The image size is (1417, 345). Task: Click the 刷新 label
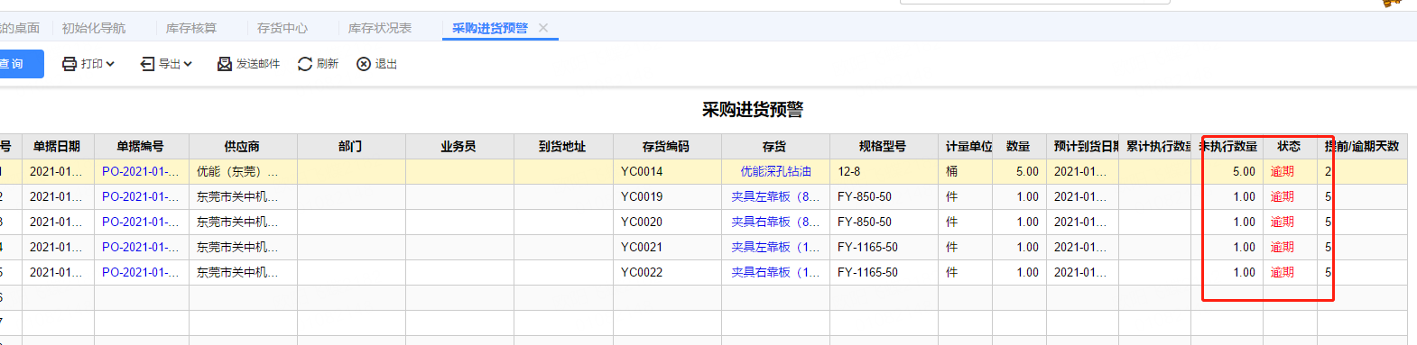[x=328, y=64]
